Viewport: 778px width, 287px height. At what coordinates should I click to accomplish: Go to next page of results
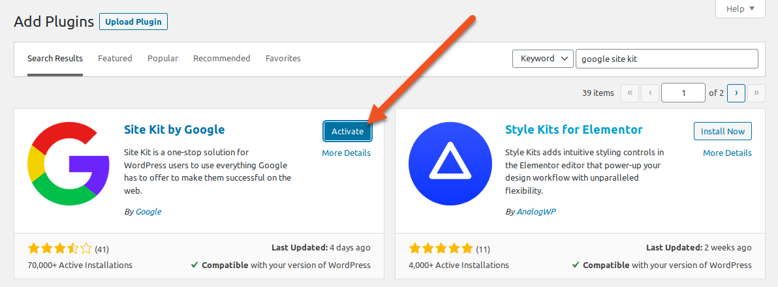point(736,93)
